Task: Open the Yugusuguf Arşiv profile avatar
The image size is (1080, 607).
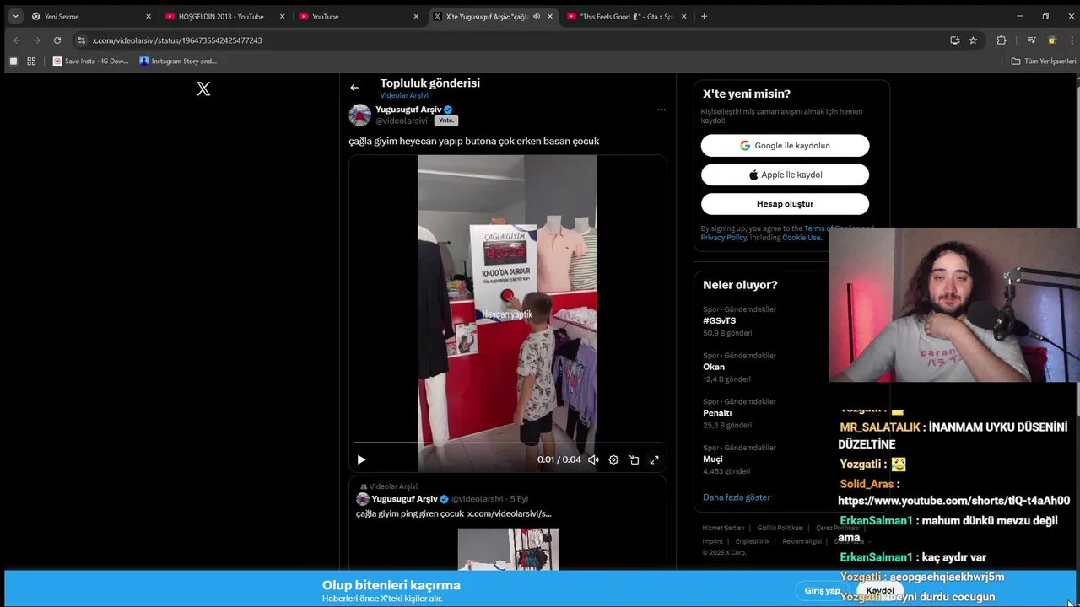Action: (x=360, y=115)
